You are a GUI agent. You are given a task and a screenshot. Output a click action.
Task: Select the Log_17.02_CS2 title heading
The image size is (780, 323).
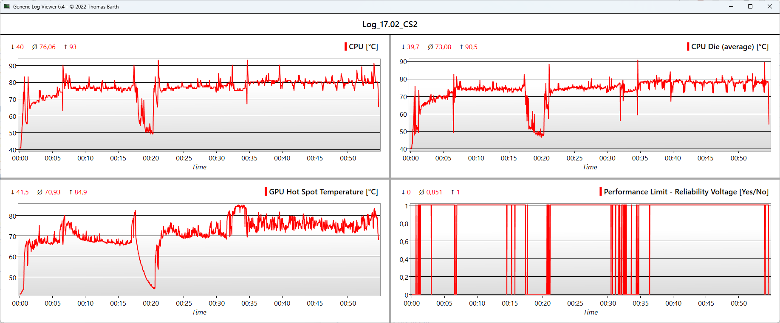390,24
